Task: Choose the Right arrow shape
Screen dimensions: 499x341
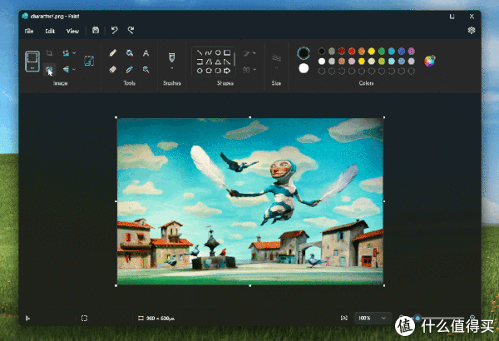Action: pyautogui.click(x=227, y=71)
